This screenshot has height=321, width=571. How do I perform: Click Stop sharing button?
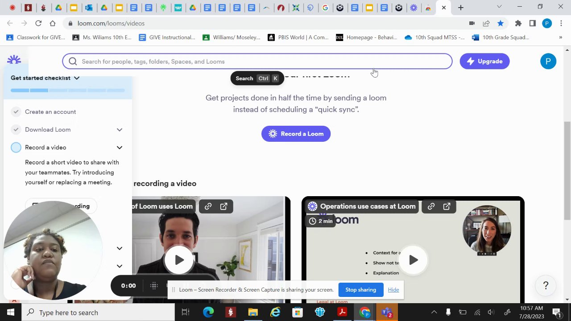[360, 290]
